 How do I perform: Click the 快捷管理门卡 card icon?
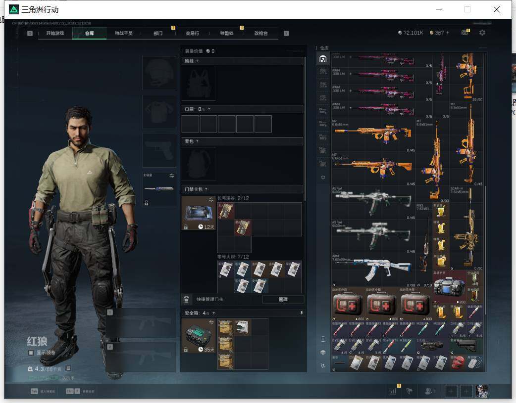186,300
